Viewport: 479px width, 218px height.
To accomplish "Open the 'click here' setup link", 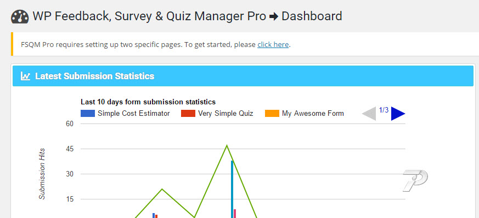I will click(273, 45).
